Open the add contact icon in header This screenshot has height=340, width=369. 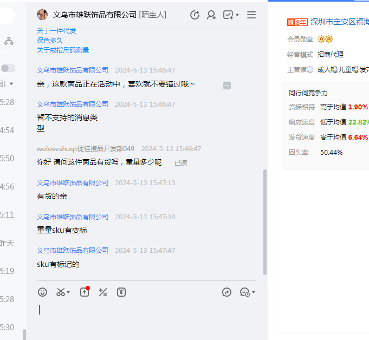click(211, 15)
